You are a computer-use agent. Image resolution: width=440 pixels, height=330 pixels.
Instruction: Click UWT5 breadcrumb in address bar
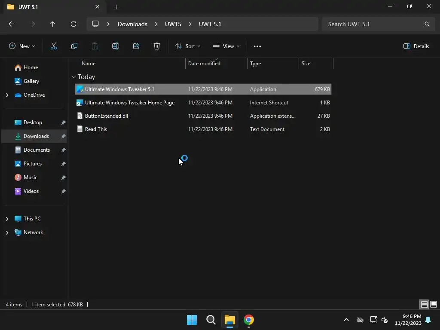click(x=173, y=24)
